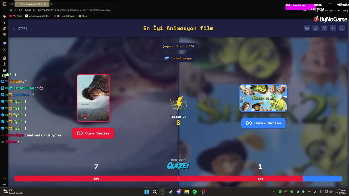Click the volume speaker tray icon
This screenshot has width=349, height=196.
coord(331,192)
